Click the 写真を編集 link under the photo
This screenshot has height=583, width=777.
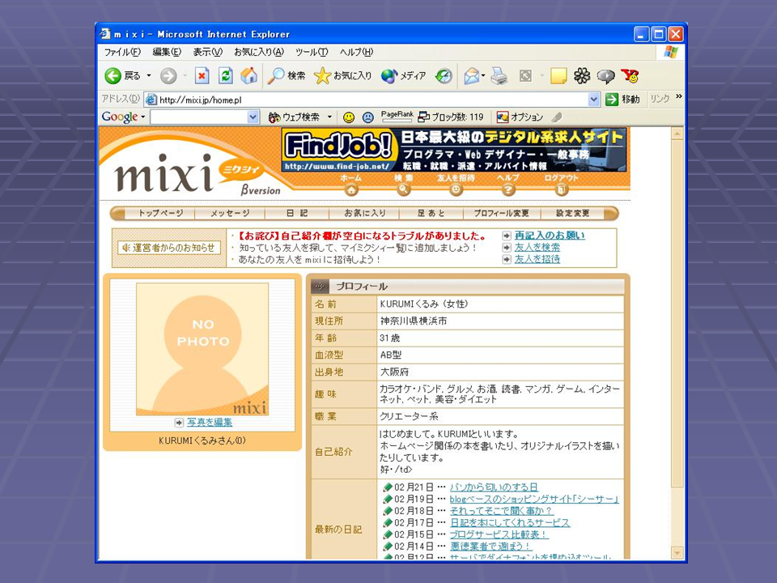click(210, 423)
